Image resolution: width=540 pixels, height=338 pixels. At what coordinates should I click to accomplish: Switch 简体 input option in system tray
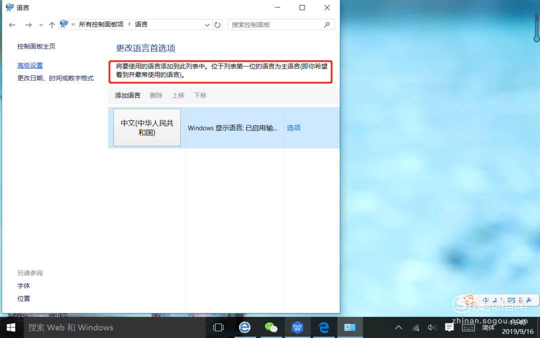coord(488,327)
